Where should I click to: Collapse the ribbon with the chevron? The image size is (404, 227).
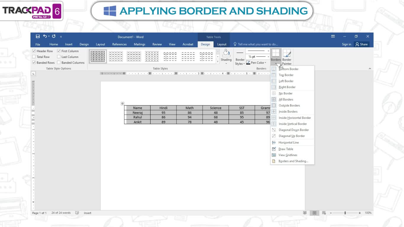point(370,69)
